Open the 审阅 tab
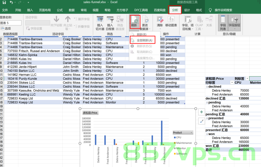This screenshot has height=167, width=261. (x=84, y=10)
